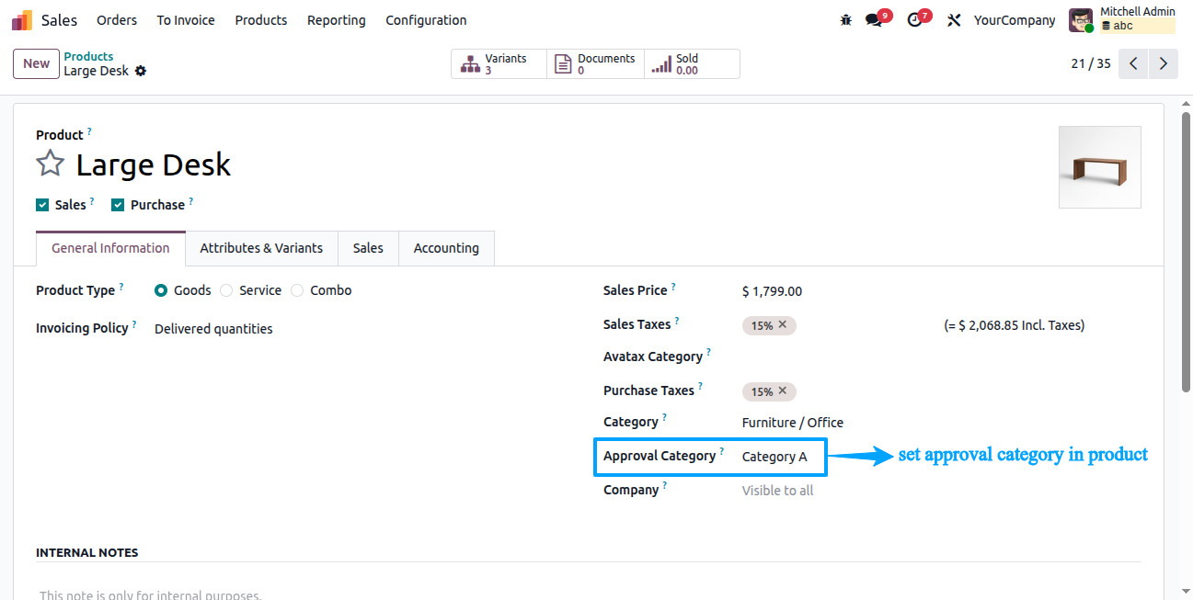Open the Invoicing Policy dropdown

click(359, 329)
